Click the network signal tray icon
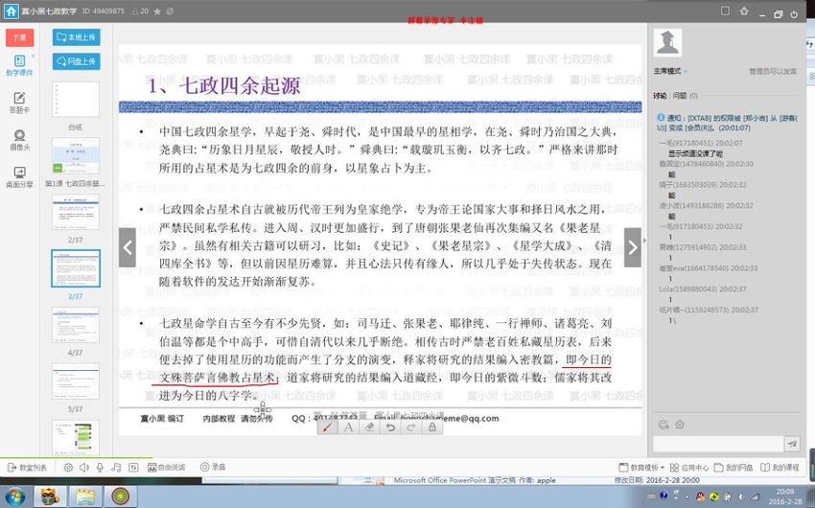 point(755,496)
